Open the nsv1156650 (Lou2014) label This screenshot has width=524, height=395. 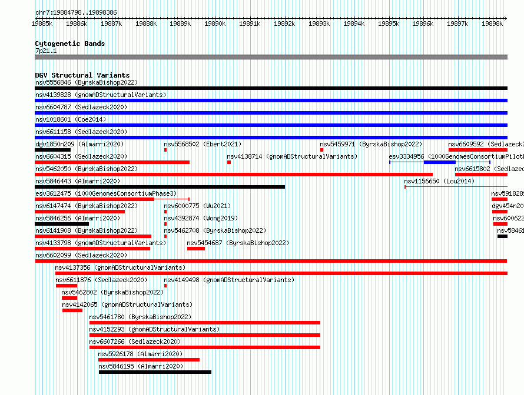439,181
